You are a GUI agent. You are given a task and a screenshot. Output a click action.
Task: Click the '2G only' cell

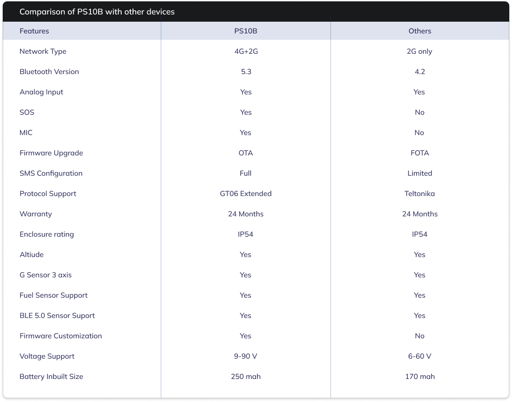click(419, 51)
